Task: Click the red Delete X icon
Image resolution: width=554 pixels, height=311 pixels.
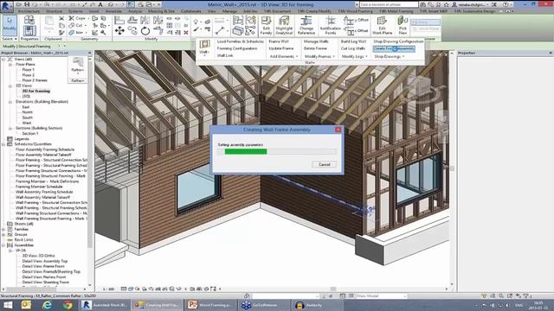Action: (186, 33)
